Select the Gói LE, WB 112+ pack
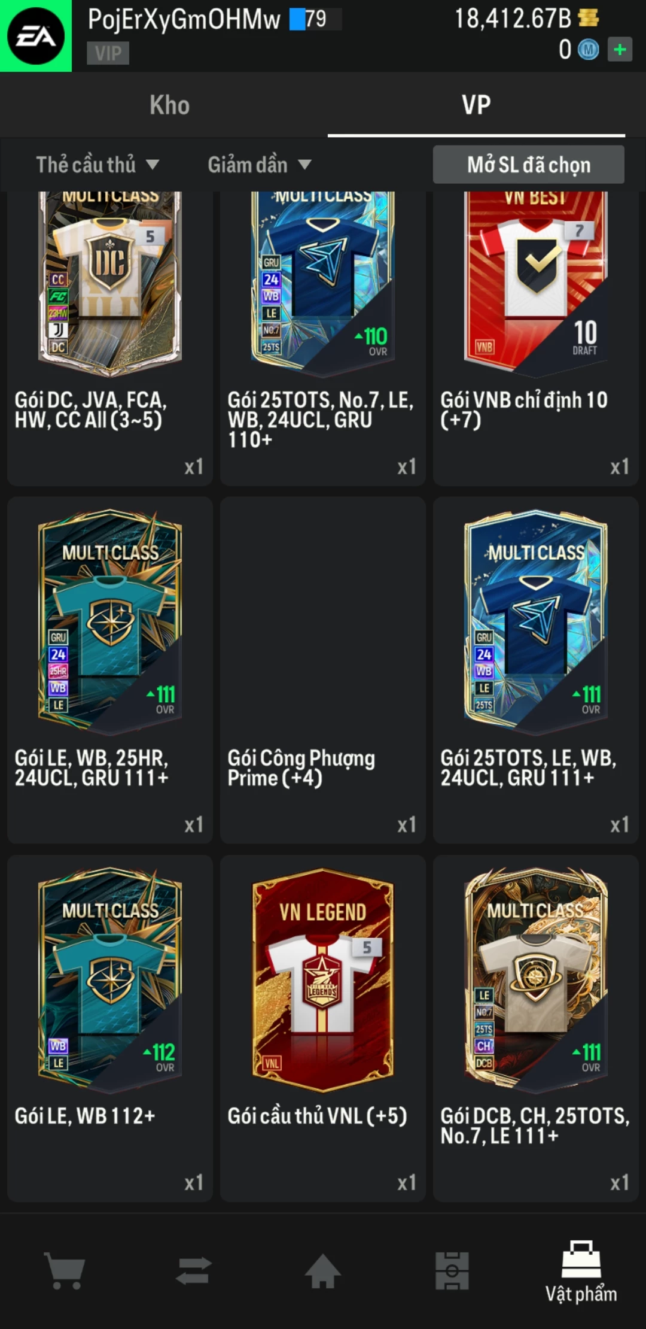646x1329 pixels. click(x=110, y=1028)
